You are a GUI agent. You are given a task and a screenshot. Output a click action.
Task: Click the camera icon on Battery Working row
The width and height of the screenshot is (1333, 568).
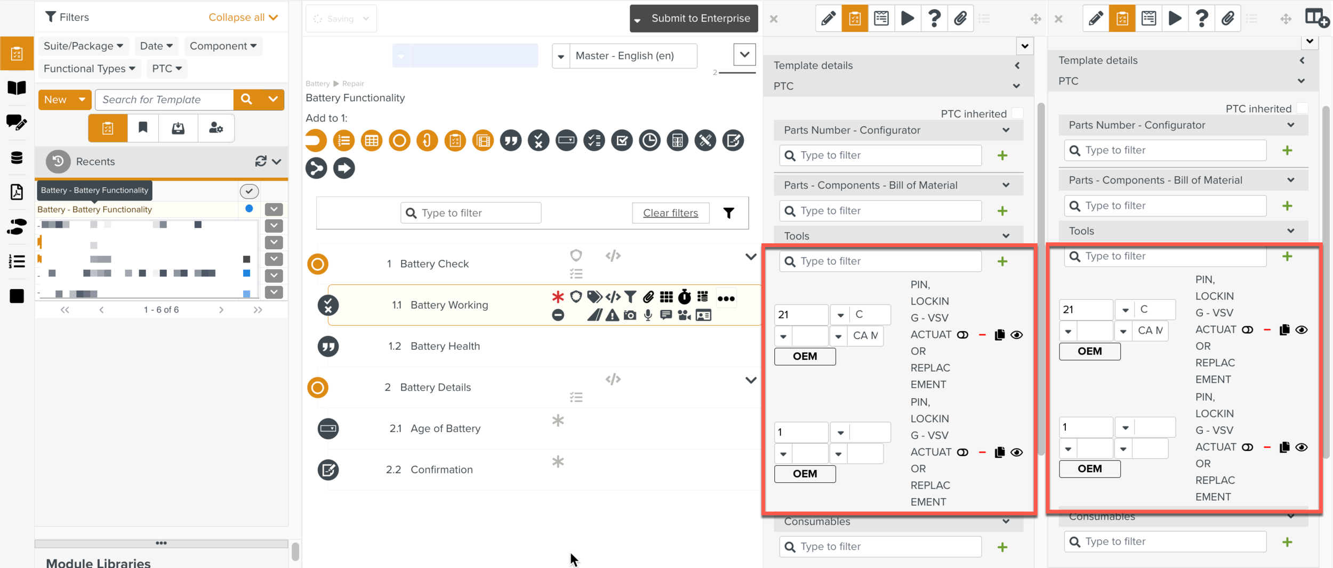(x=630, y=316)
